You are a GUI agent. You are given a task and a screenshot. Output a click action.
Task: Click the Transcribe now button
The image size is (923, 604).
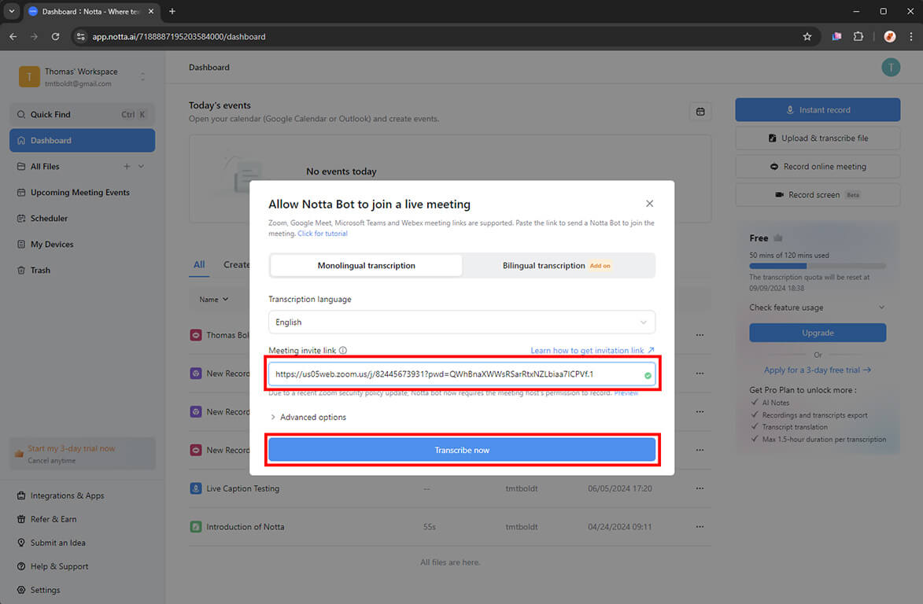(x=461, y=450)
